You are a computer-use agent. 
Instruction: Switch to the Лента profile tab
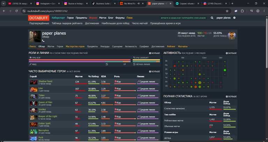[32, 47]
